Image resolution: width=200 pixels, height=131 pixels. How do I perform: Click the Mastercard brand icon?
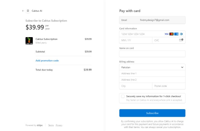[x=171, y=34]
